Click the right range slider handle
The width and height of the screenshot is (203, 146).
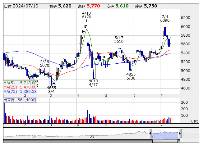tap(179, 134)
